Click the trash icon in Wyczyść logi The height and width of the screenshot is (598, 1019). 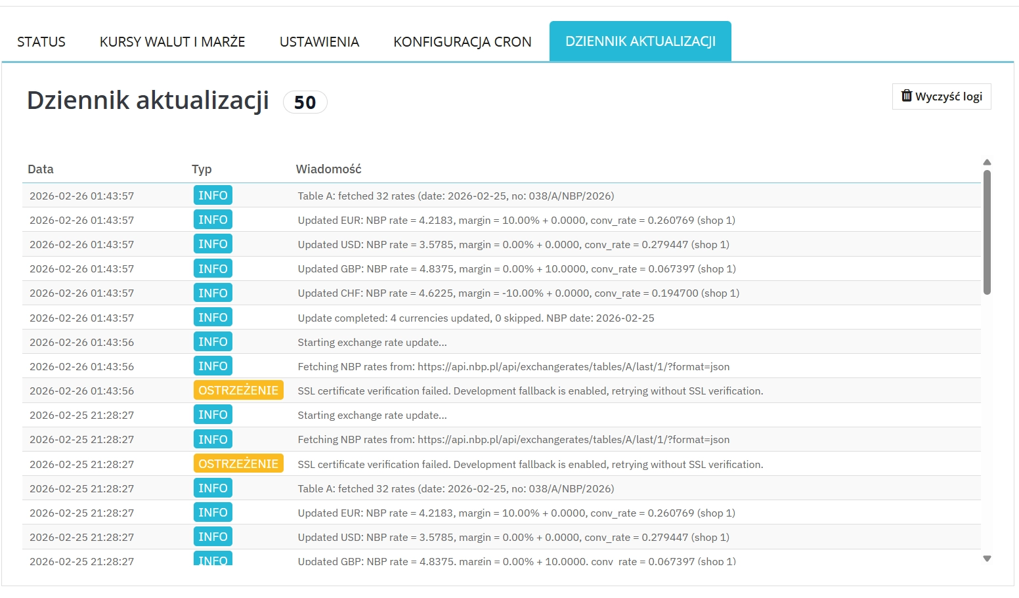point(907,96)
